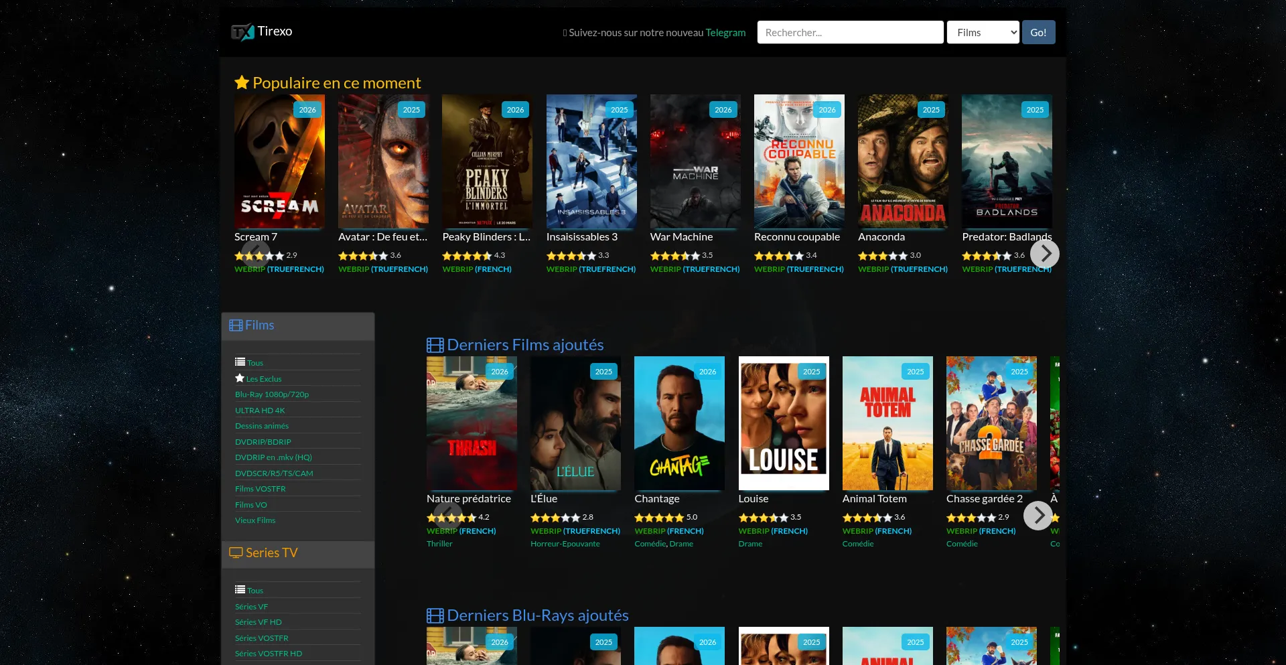
Task: Click the 2026 year badge on Scream 7
Action: (307, 110)
